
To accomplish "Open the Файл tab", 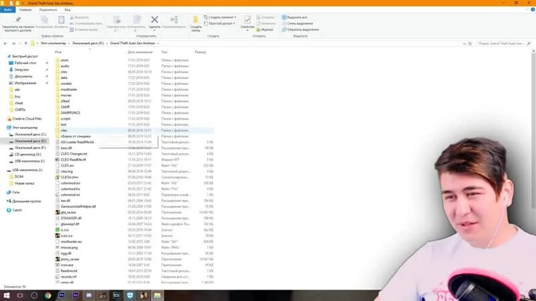I will pyautogui.click(x=7, y=10).
